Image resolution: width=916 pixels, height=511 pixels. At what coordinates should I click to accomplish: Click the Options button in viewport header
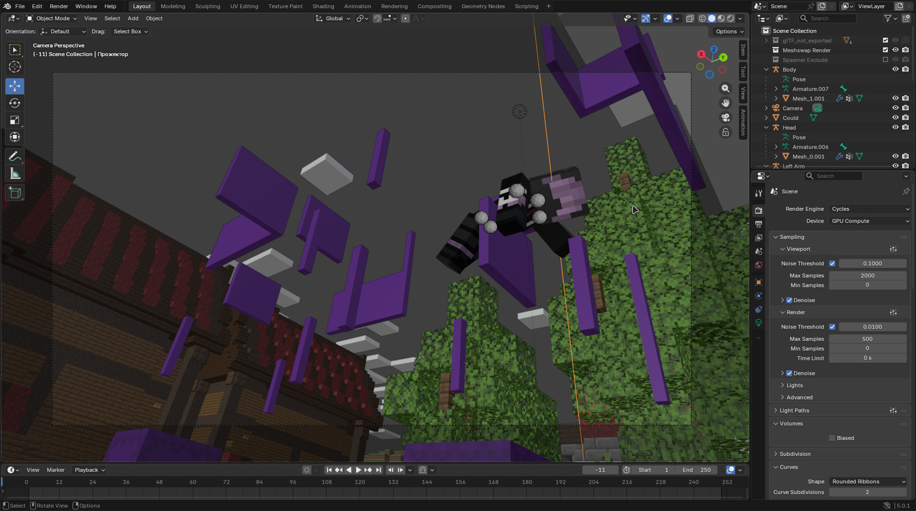click(729, 31)
